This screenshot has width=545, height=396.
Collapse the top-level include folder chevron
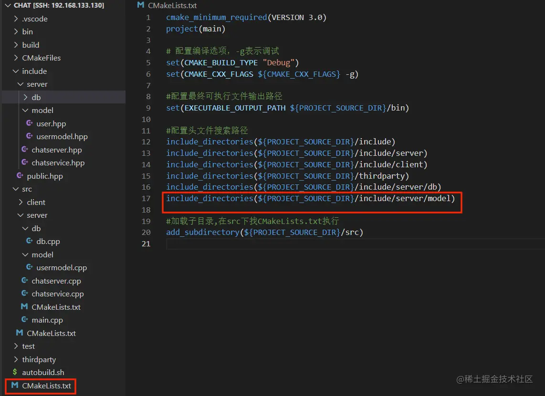pos(16,71)
